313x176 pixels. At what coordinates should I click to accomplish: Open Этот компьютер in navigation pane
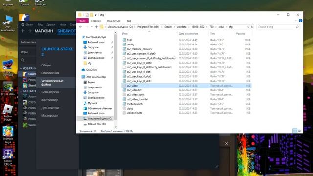click(x=96, y=77)
